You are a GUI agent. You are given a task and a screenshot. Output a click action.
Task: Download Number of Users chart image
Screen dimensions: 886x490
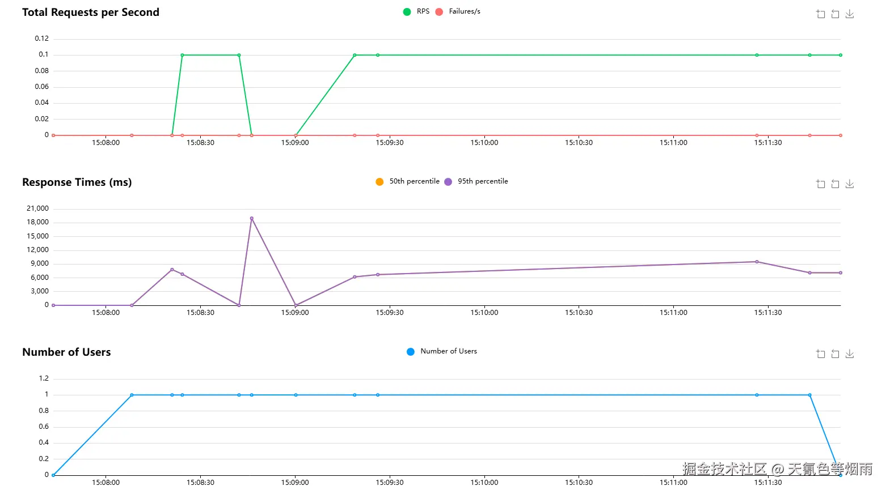(x=850, y=353)
